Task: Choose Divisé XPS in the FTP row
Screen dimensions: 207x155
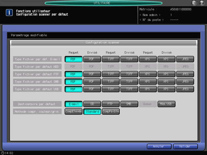Action: point(167,74)
